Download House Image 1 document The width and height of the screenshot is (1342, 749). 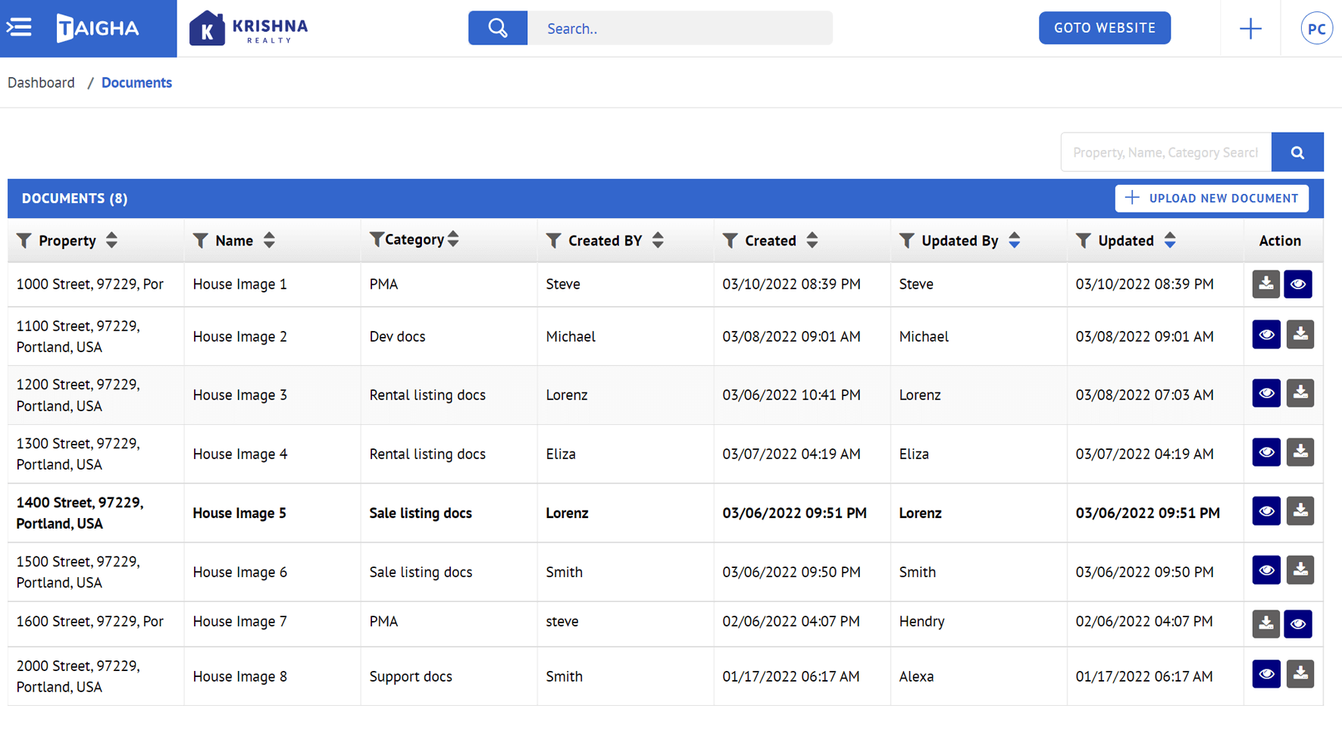pos(1265,284)
